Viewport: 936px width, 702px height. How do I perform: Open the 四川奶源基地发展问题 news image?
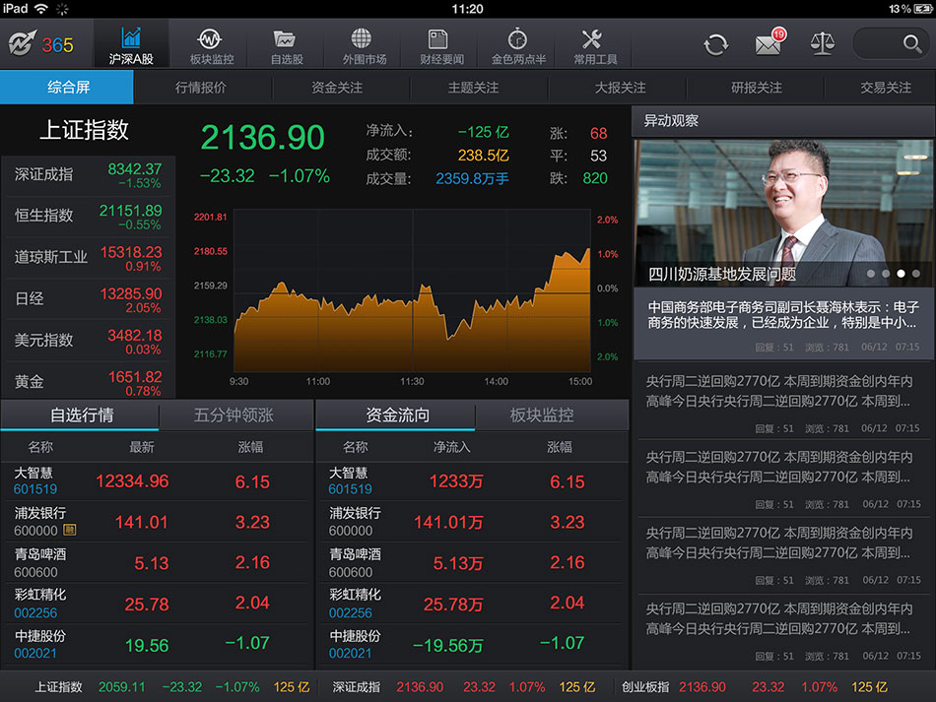pyautogui.click(x=783, y=213)
